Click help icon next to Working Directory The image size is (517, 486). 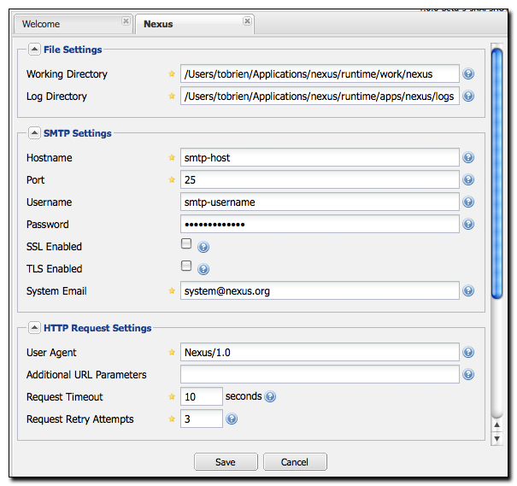(x=468, y=74)
